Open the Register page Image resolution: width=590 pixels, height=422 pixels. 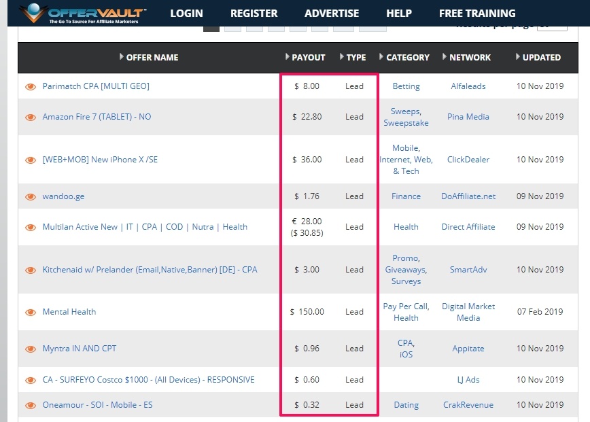pos(254,13)
